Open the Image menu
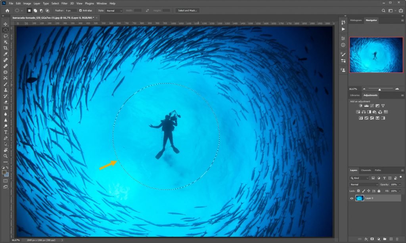The height and width of the screenshot is (243, 406). pos(27,3)
